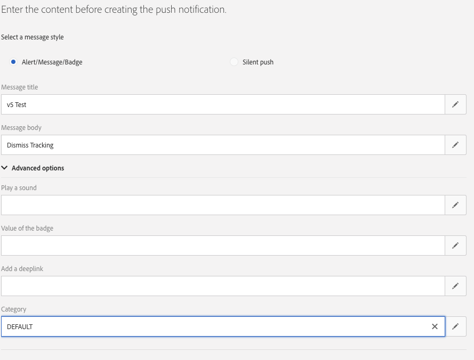Screen dimensions: 474x360
Task: Click the pencil icon for the deeplink field
Action: click(455, 286)
